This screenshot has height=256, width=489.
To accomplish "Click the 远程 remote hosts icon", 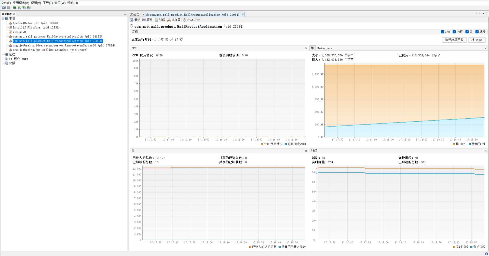I will click(7, 54).
